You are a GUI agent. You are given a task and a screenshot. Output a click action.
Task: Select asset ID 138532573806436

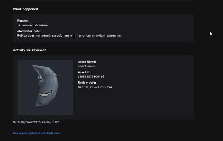click(91, 77)
